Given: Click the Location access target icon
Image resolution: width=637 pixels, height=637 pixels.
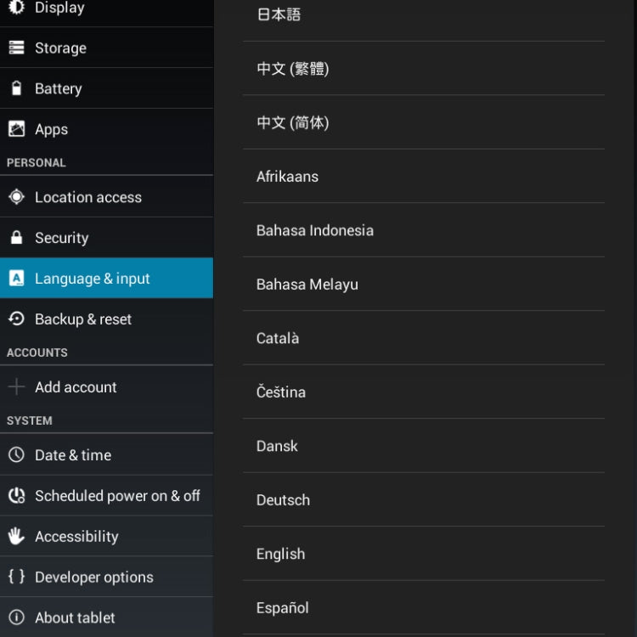Looking at the screenshot, I should tap(16, 197).
